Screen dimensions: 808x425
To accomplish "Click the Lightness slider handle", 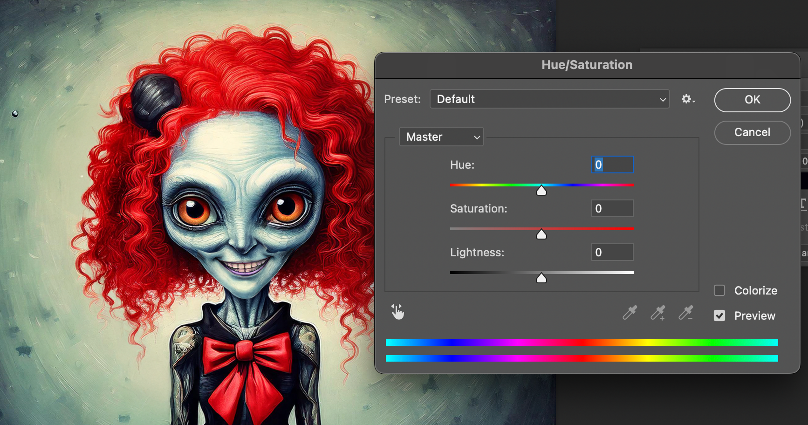I will [x=541, y=278].
